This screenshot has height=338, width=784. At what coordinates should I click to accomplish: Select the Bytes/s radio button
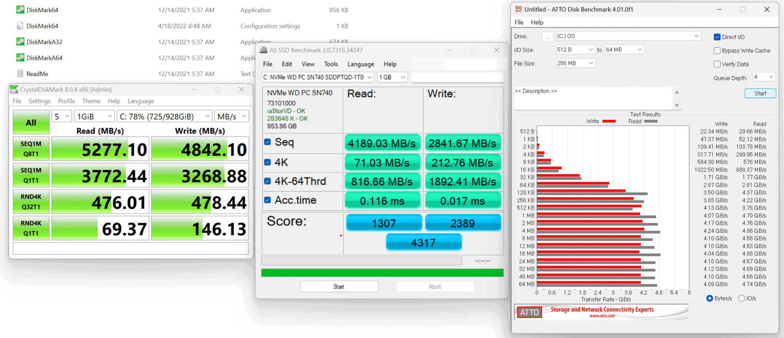click(710, 298)
